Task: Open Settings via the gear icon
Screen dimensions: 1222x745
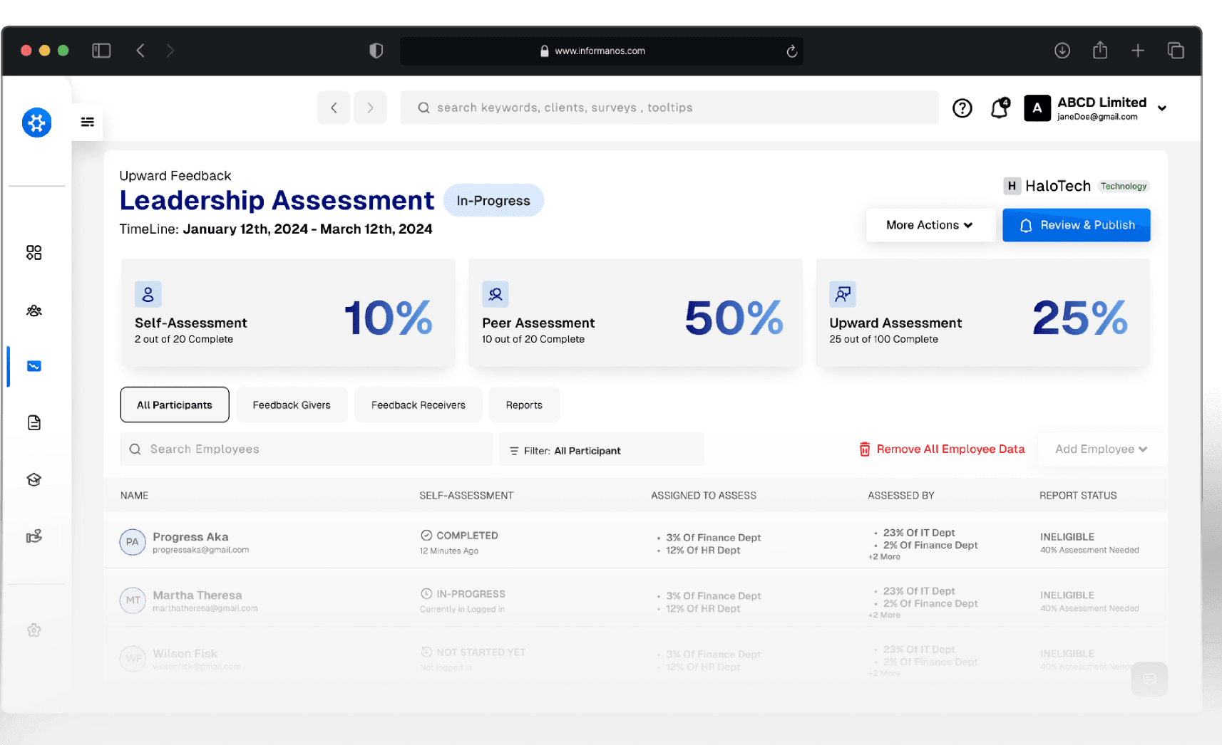Action: click(x=34, y=630)
